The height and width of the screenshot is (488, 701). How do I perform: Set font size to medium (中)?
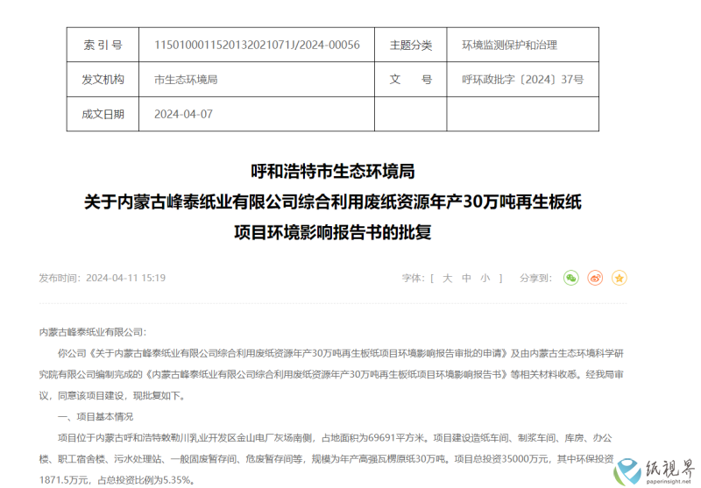(x=466, y=279)
